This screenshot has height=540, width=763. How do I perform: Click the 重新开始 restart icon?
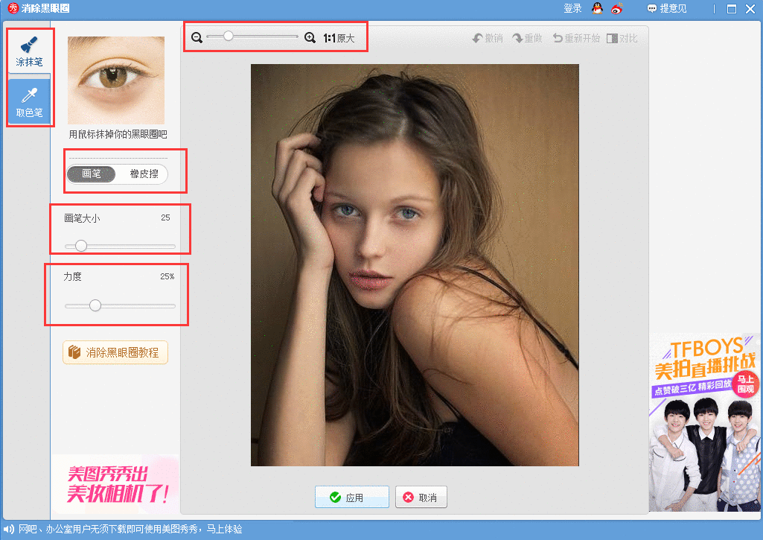[575, 37]
